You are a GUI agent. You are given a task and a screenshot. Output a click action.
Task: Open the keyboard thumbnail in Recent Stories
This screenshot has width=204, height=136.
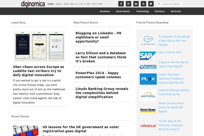click(x=26, y=131)
